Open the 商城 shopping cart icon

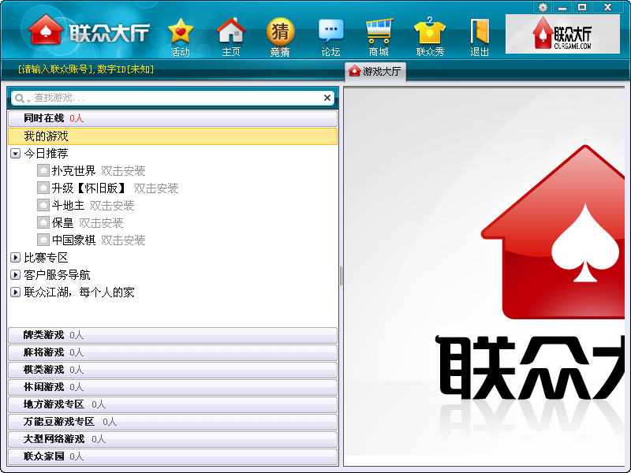click(379, 33)
